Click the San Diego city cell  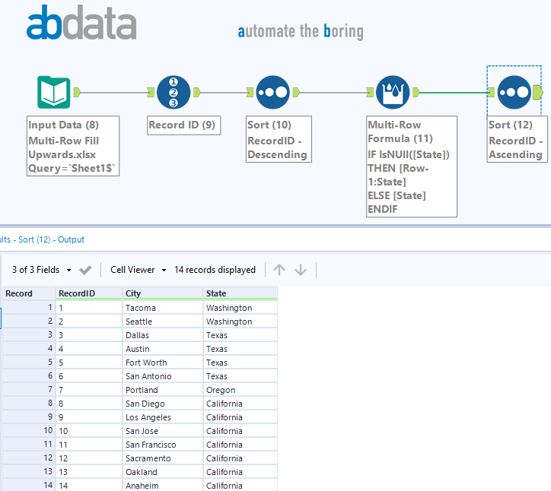[163, 404]
